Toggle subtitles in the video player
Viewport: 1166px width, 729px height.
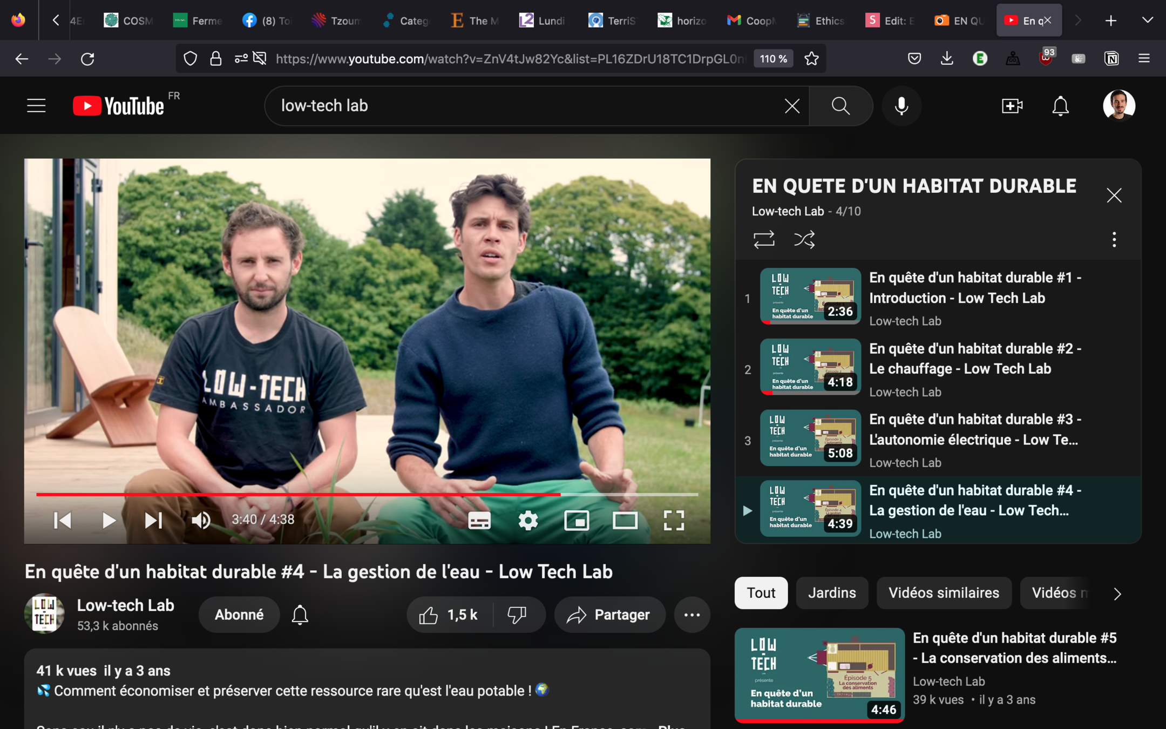(479, 520)
